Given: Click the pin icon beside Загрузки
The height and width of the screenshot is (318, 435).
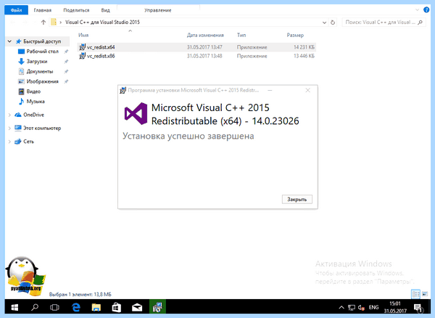Looking at the screenshot, I should coord(66,62).
